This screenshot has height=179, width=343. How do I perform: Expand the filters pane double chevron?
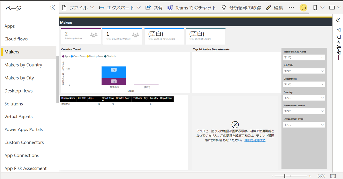(x=338, y=20)
